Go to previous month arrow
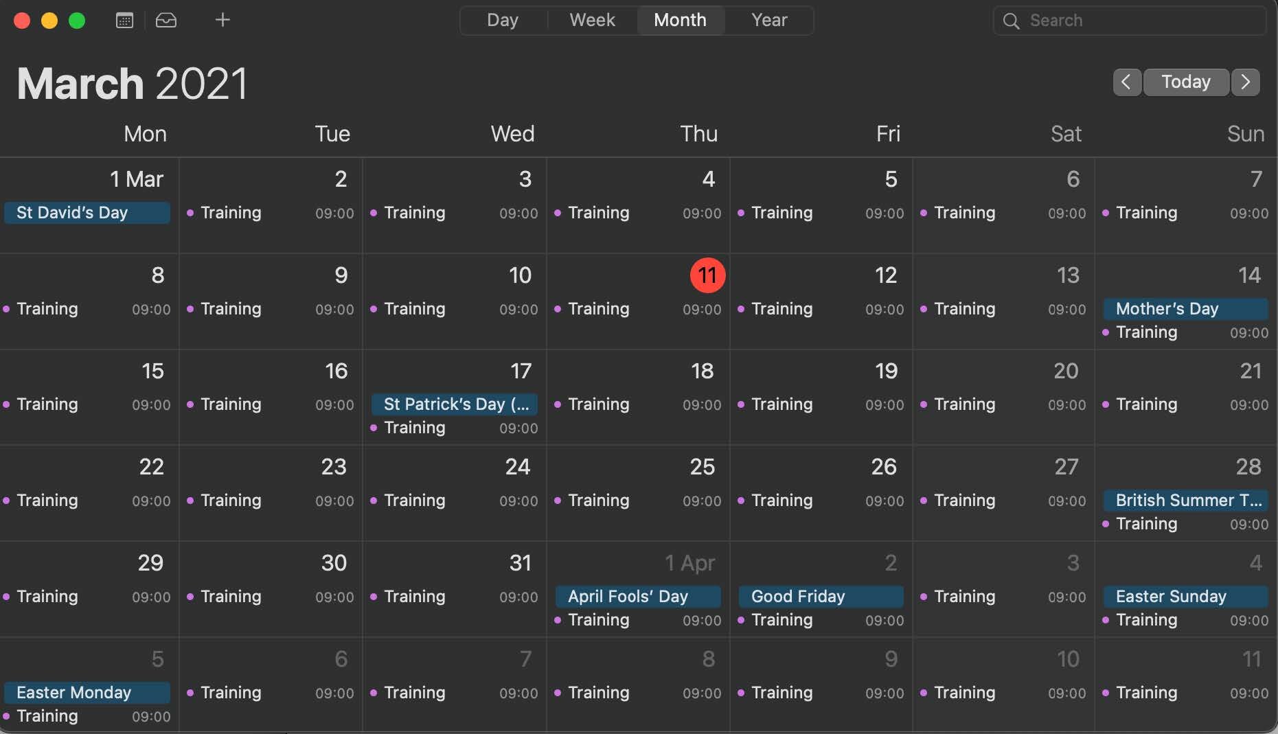Viewport: 1278px width, 734px height. click(x=1126, y=82)
